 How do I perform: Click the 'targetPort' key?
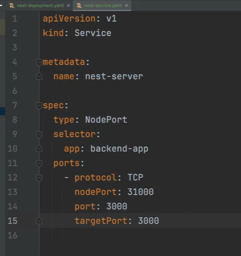tap(101, 221)
